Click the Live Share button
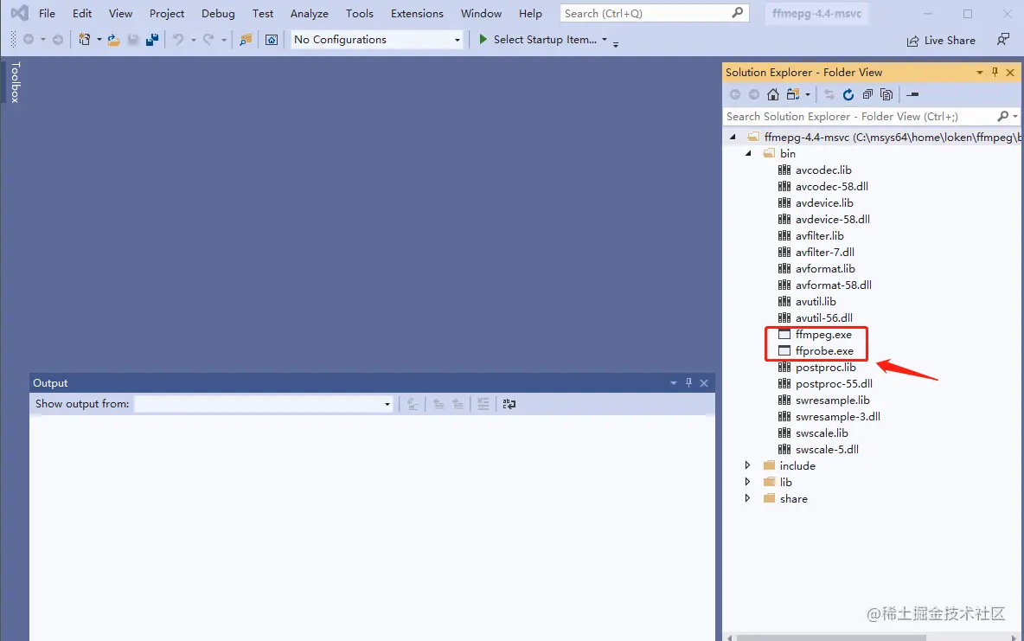Viewport: 1024px width, 641px height. point(941,40)
